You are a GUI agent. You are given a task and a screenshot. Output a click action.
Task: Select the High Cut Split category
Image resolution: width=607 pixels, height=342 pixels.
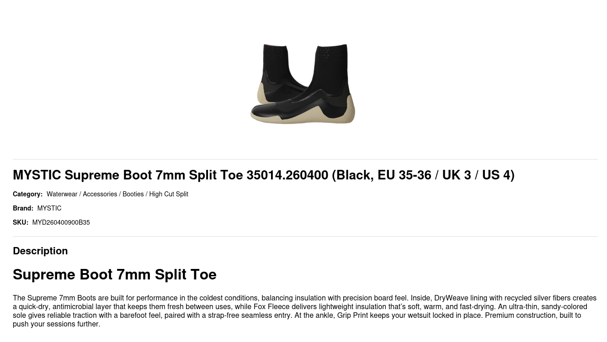(169, 194)
